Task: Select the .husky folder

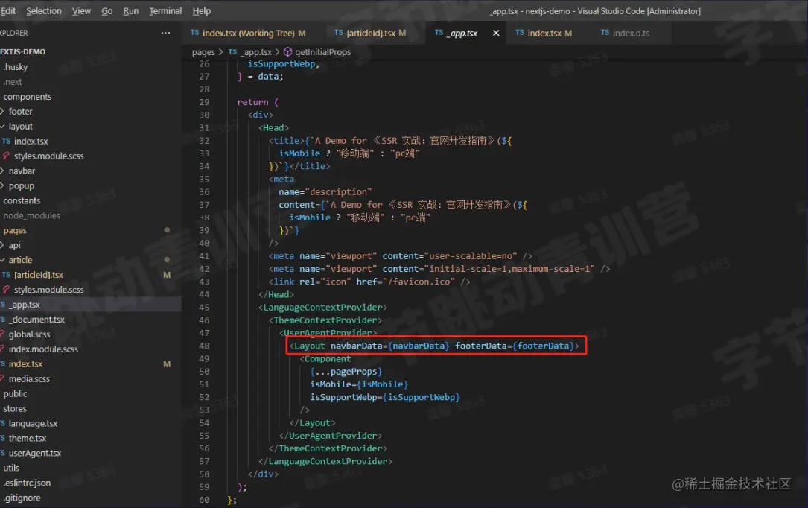Action: (16, 67)
